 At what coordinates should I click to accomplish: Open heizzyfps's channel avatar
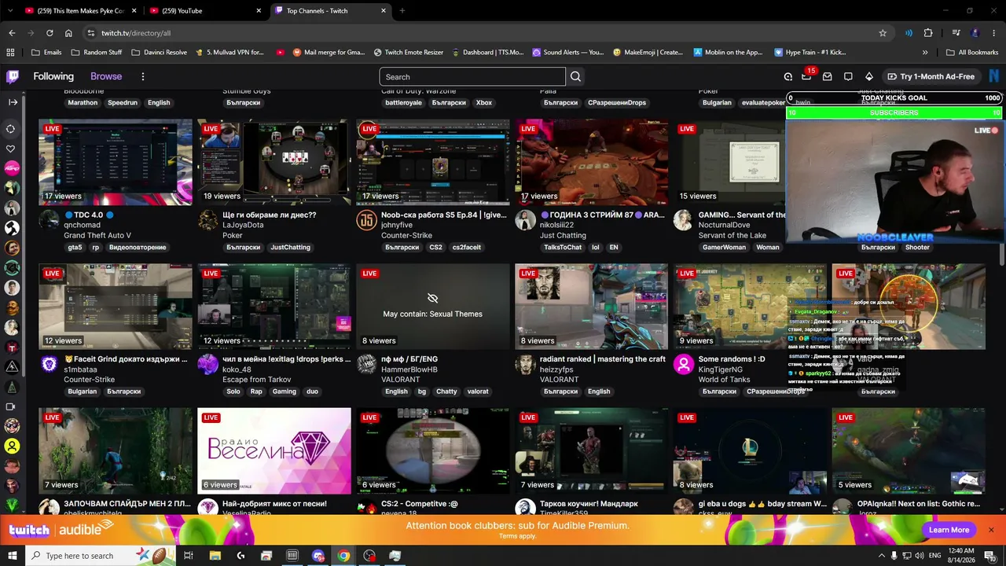pos(525,365)
